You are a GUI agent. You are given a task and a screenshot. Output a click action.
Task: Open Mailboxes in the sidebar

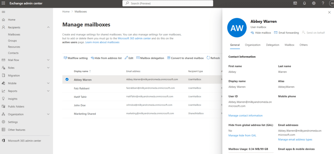tap(14, 34)
